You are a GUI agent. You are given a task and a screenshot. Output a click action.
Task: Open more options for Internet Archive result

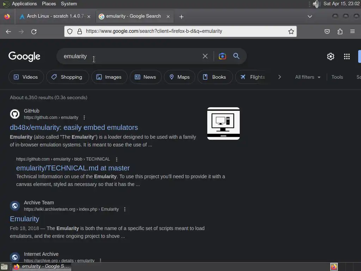pos(100,260)
